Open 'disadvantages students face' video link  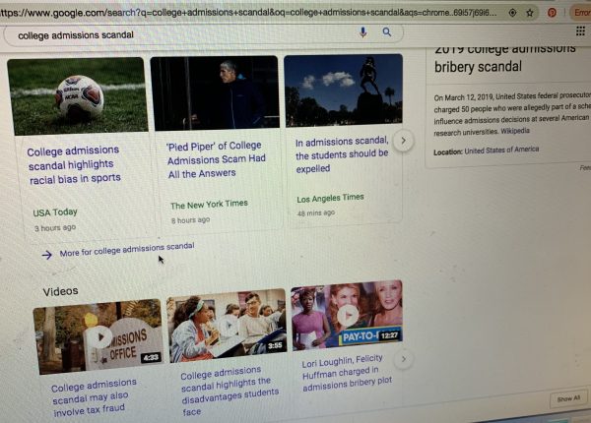pyautogui.click(x=230, y=391)
